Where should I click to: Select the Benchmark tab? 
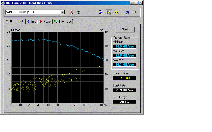point(15,21)
